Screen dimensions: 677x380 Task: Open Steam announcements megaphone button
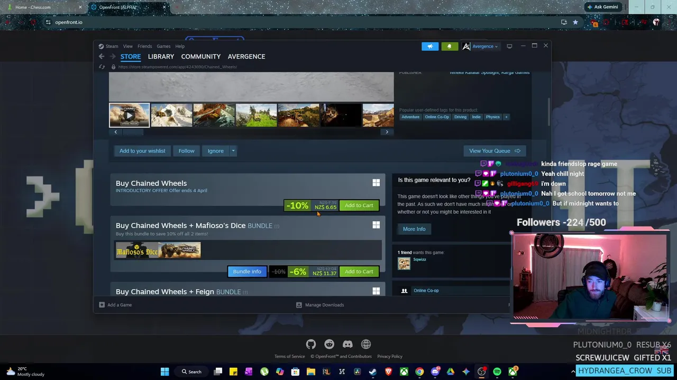[x=430, y=46]
